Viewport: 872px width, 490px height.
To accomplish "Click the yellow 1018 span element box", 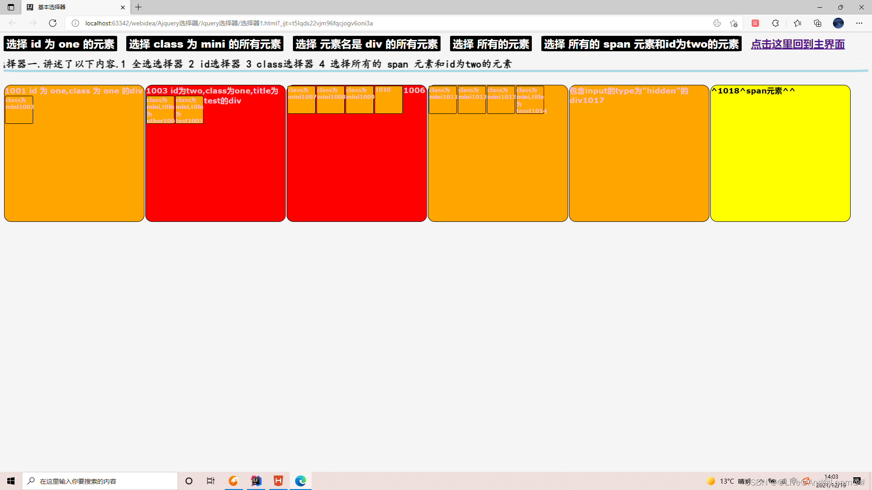I will click(780, 153).
